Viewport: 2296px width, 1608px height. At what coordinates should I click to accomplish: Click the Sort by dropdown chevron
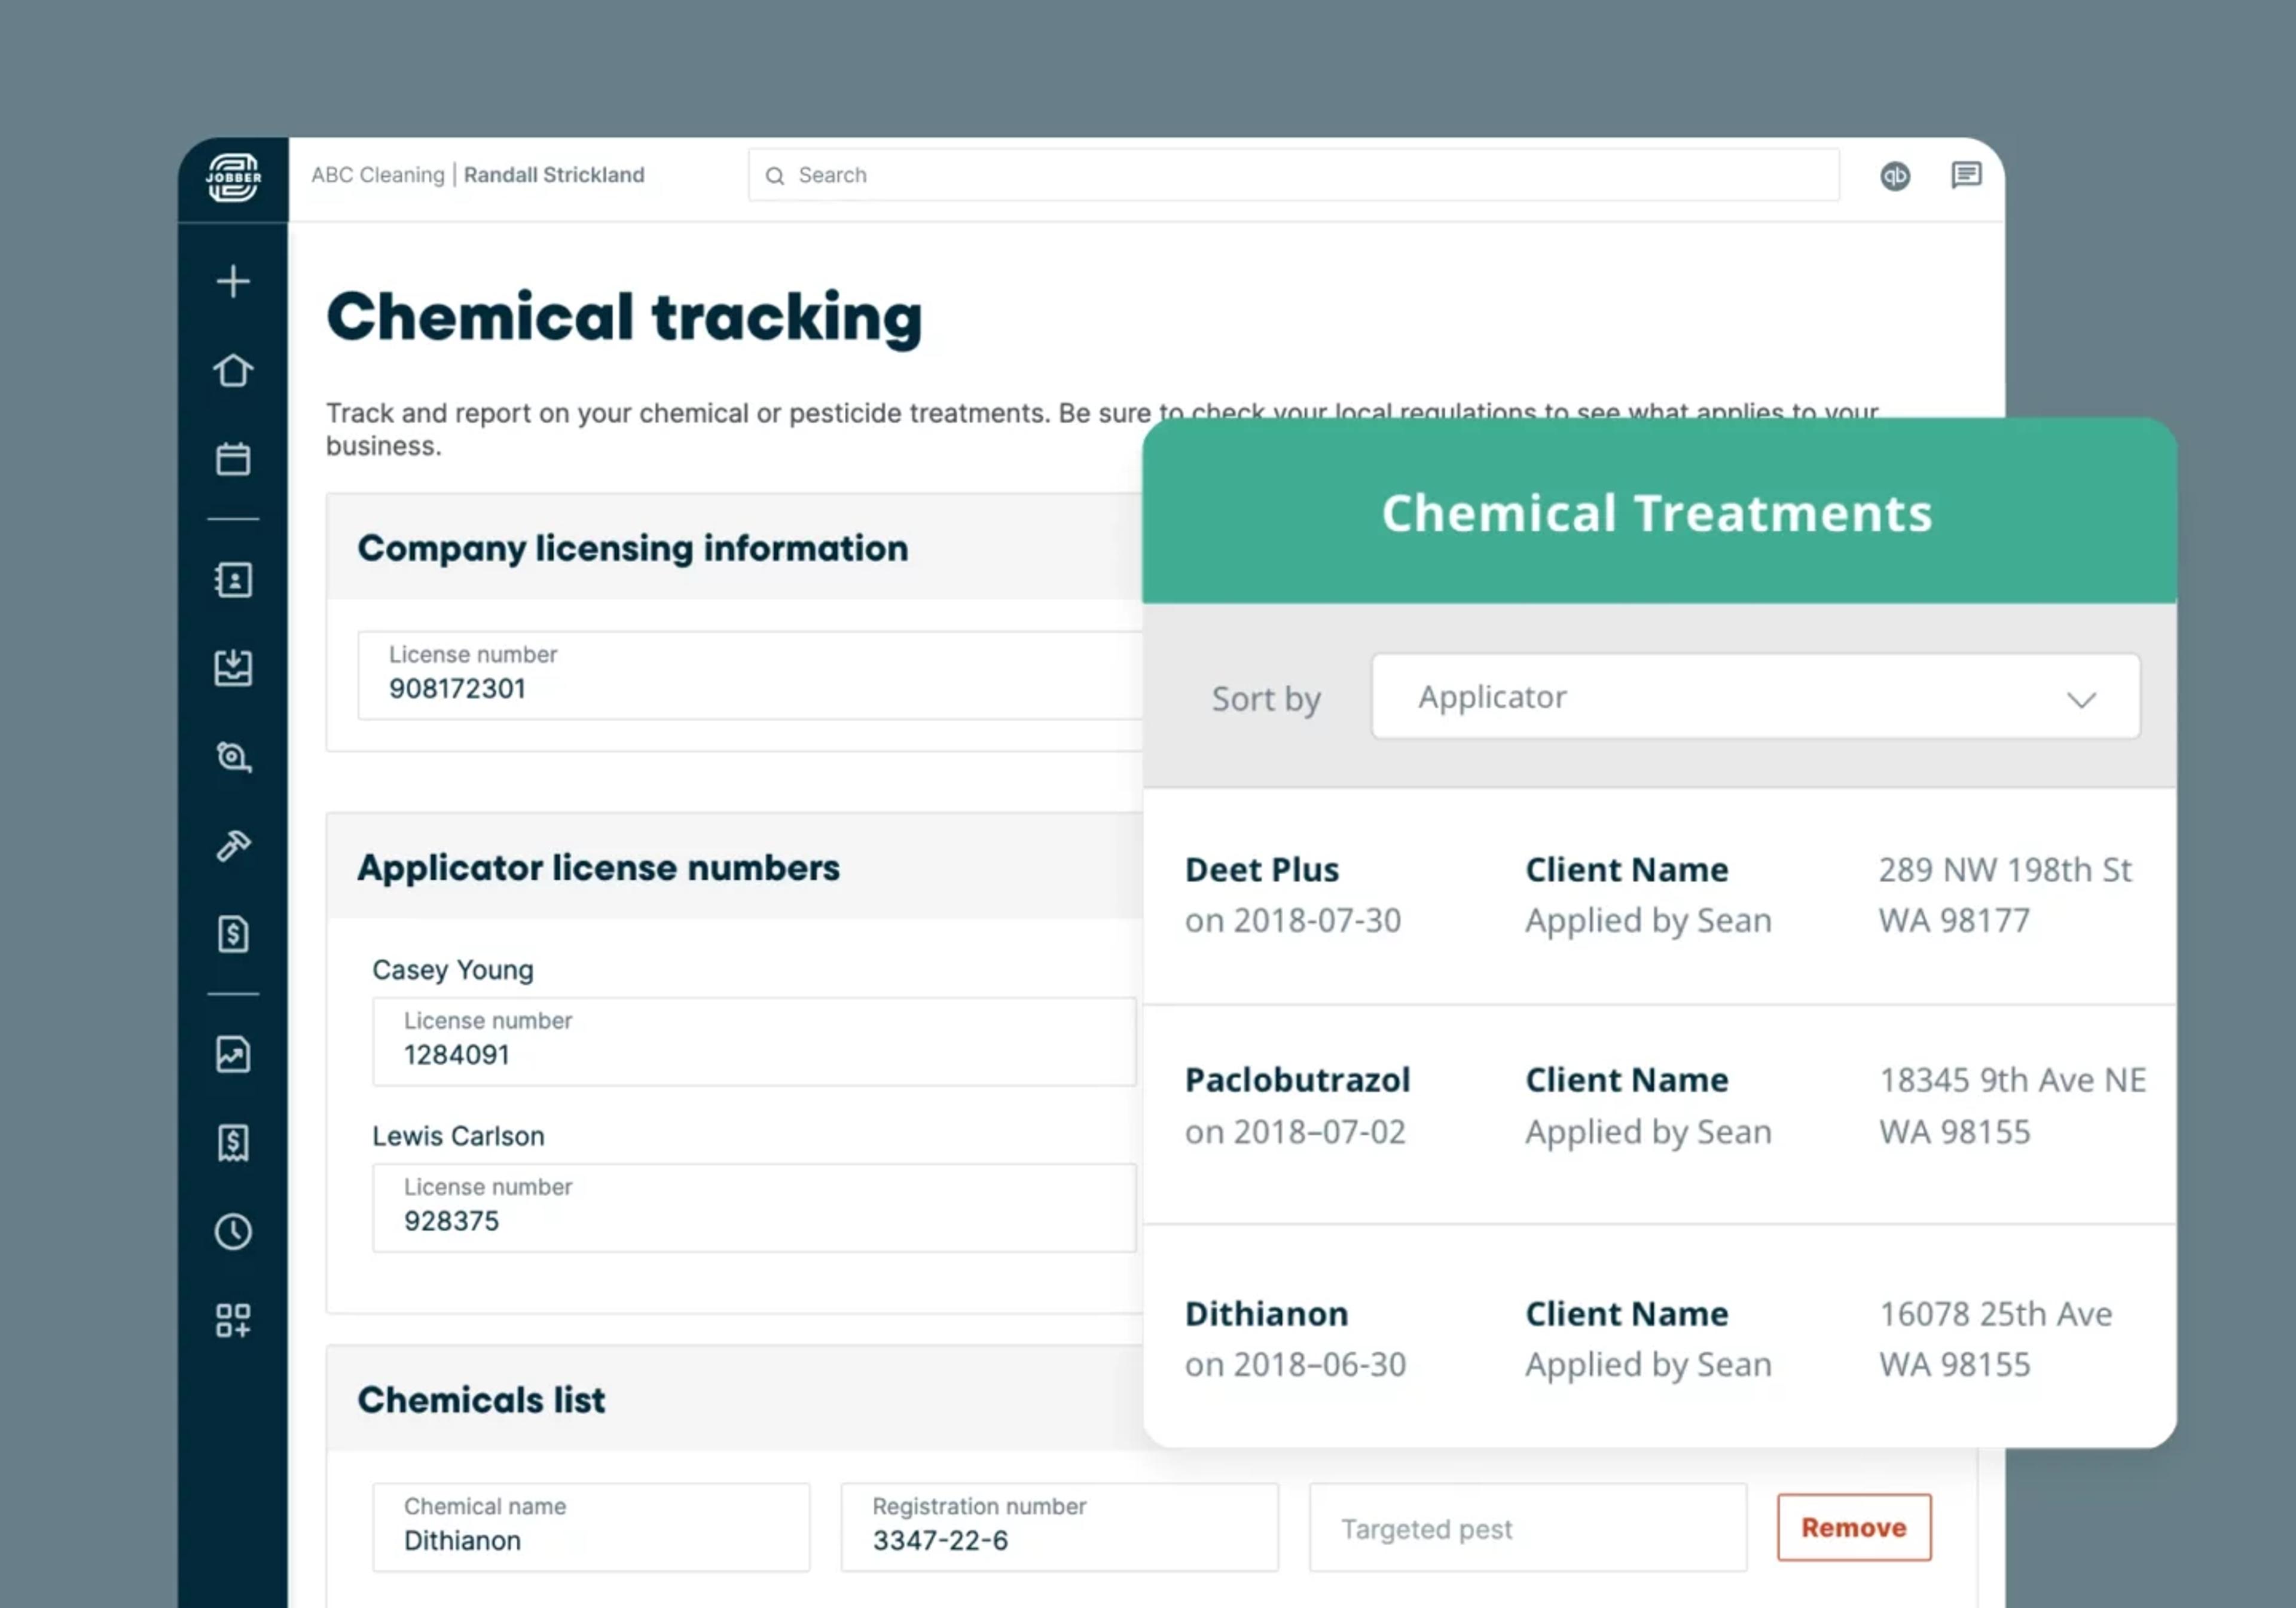point(2082,700)
